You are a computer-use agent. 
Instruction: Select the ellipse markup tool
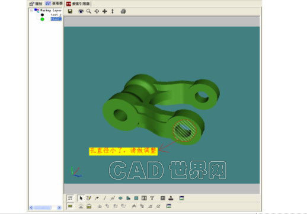point(120,198)
